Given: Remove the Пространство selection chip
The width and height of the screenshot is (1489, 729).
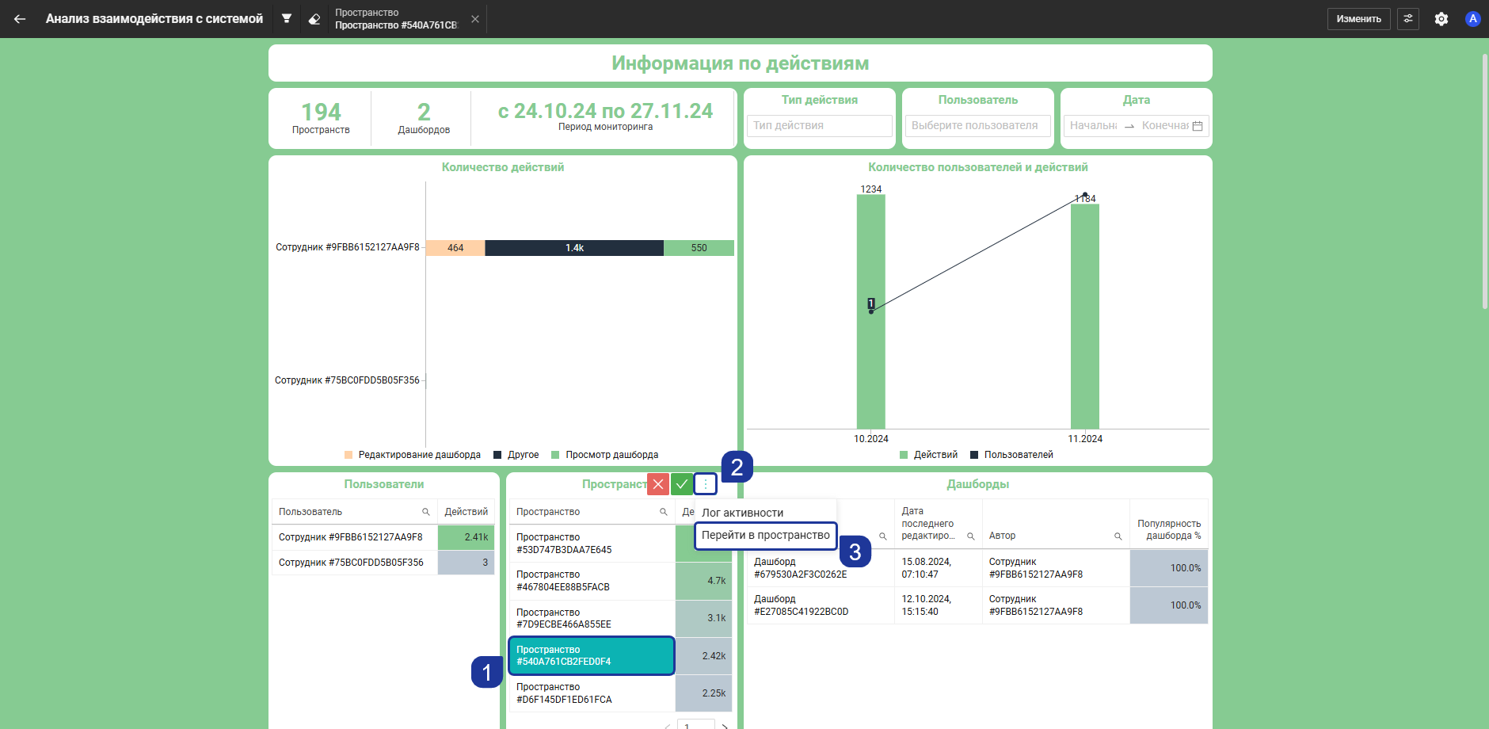Looking at the screenshot, I should point(475,19).
